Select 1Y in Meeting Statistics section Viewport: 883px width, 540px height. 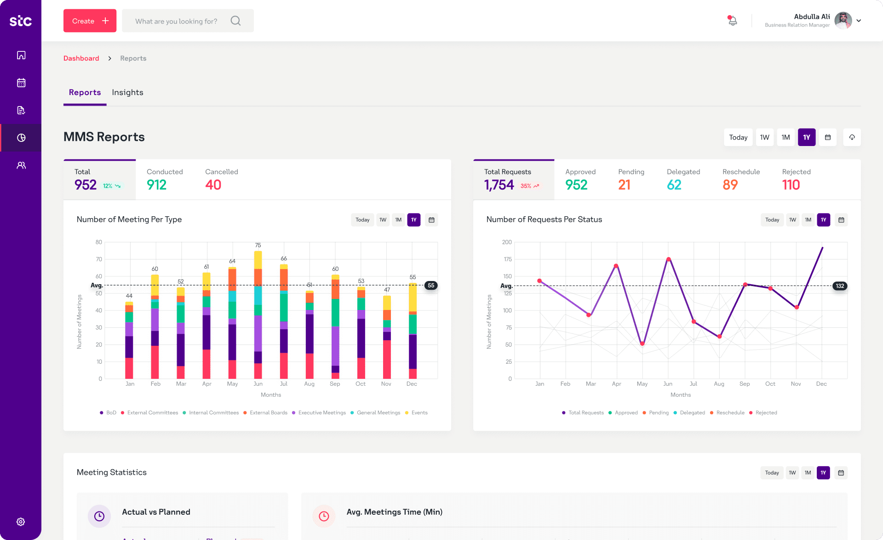coord(823,473)
